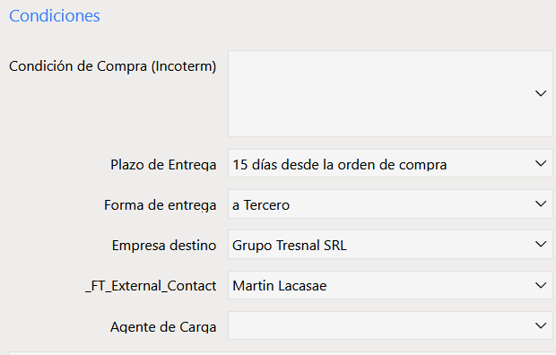Click the _FT_External_Contact label
The image size is (556, 355).
click(151, 286)
